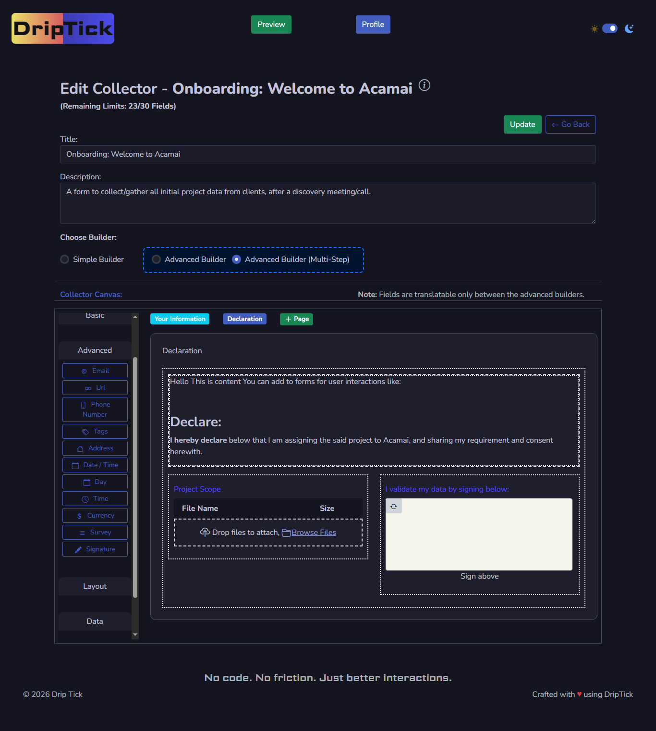Click into the Description textarea
656x731 pixels.
tap(328, 203)
